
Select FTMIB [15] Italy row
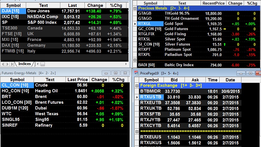point(64,51)
